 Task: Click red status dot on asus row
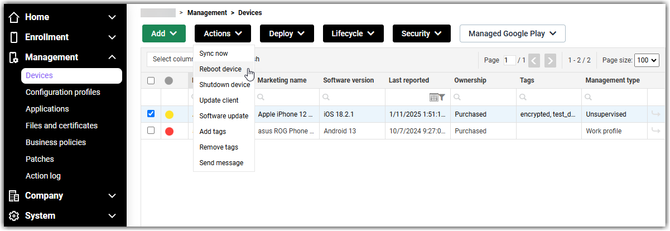(x=169, y=131)
